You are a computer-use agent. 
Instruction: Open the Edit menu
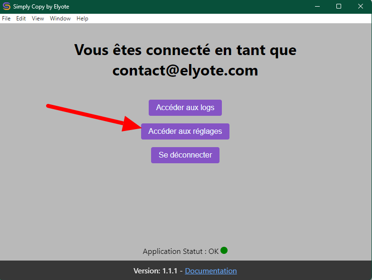[21, 19]
